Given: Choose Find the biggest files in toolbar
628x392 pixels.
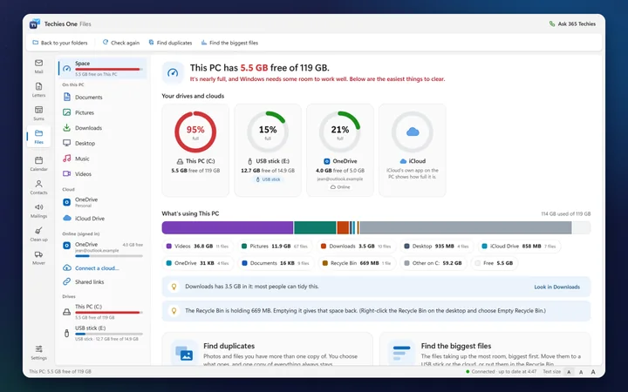Looking at the screenshot, I should pyautogui.click(x=229, y=43).
